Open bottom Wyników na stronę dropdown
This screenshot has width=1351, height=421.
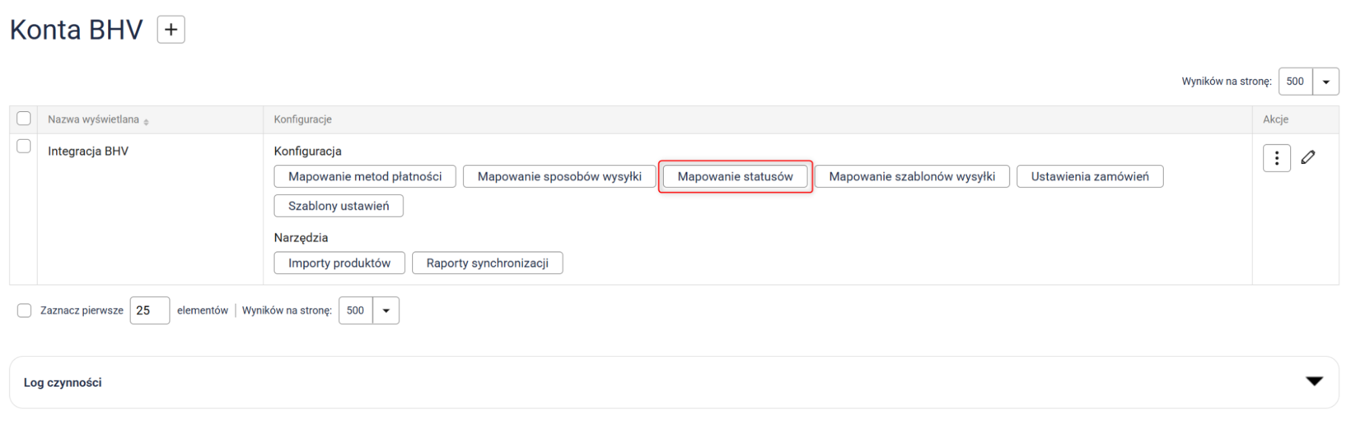[386, 310]
